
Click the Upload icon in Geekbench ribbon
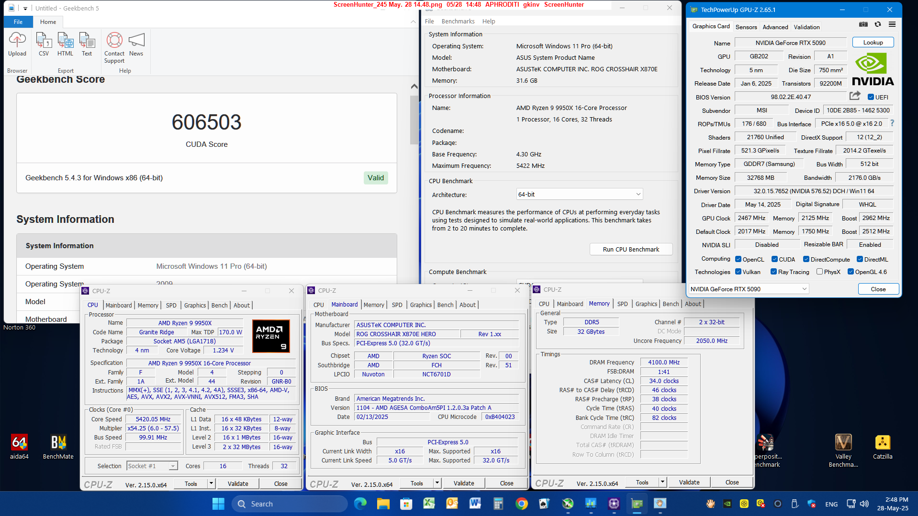pyautogui.click(x=17, y=44)
